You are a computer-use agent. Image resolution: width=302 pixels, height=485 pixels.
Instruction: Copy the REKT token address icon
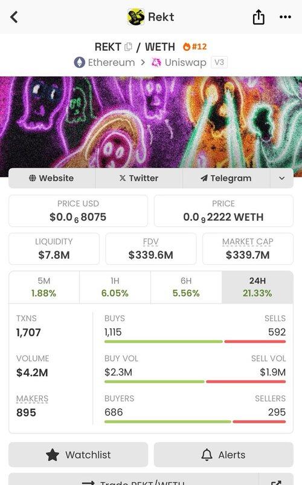(128, 47)
